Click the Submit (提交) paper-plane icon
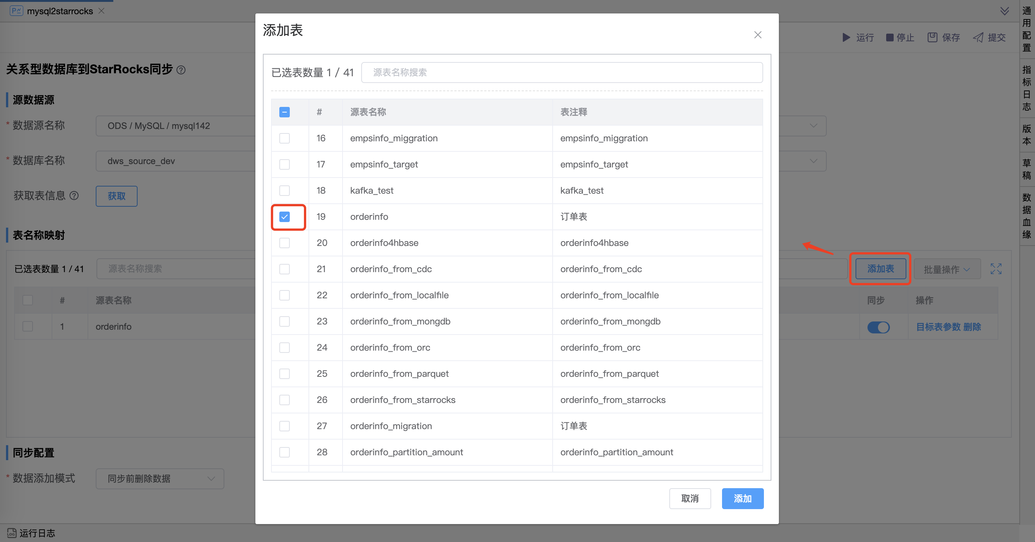 tap(978, 37)
